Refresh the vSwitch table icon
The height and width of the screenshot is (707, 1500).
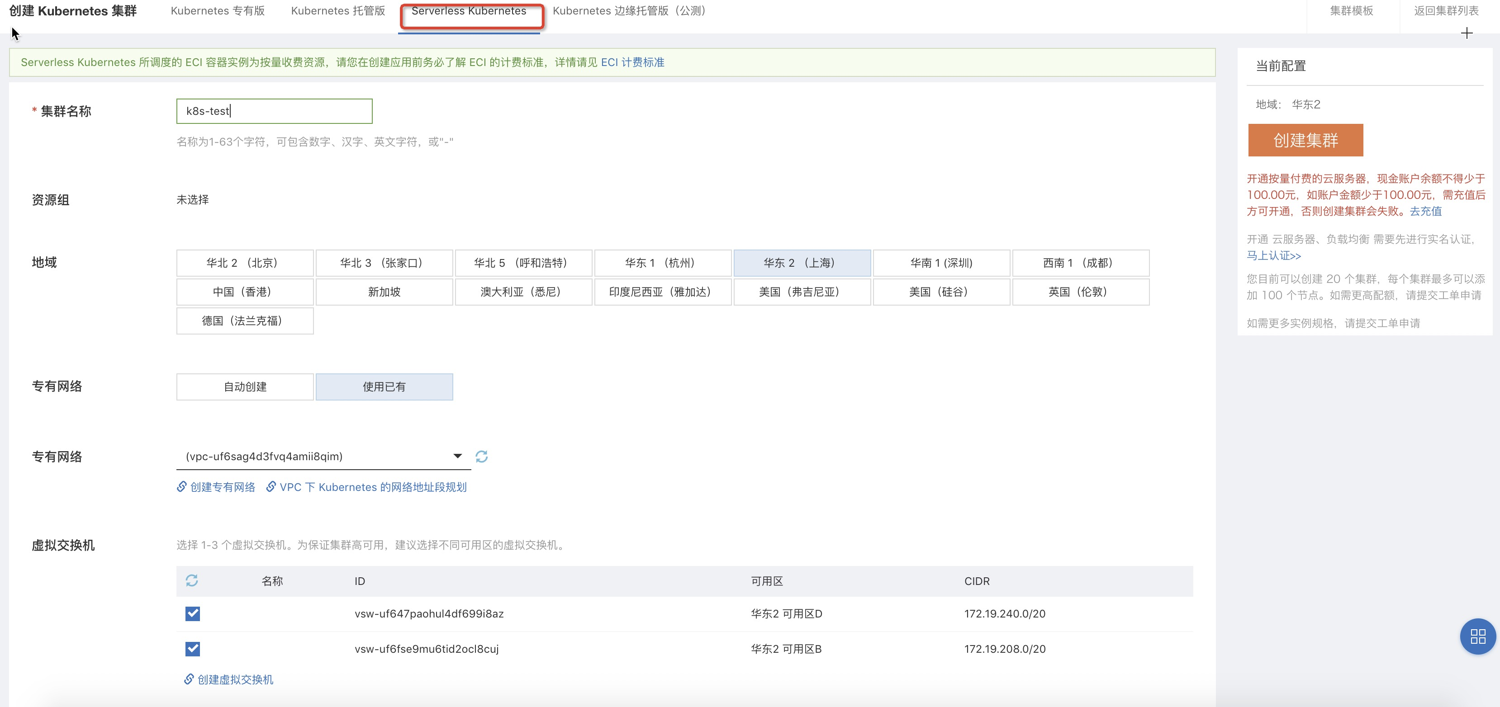tap(192, 581)
